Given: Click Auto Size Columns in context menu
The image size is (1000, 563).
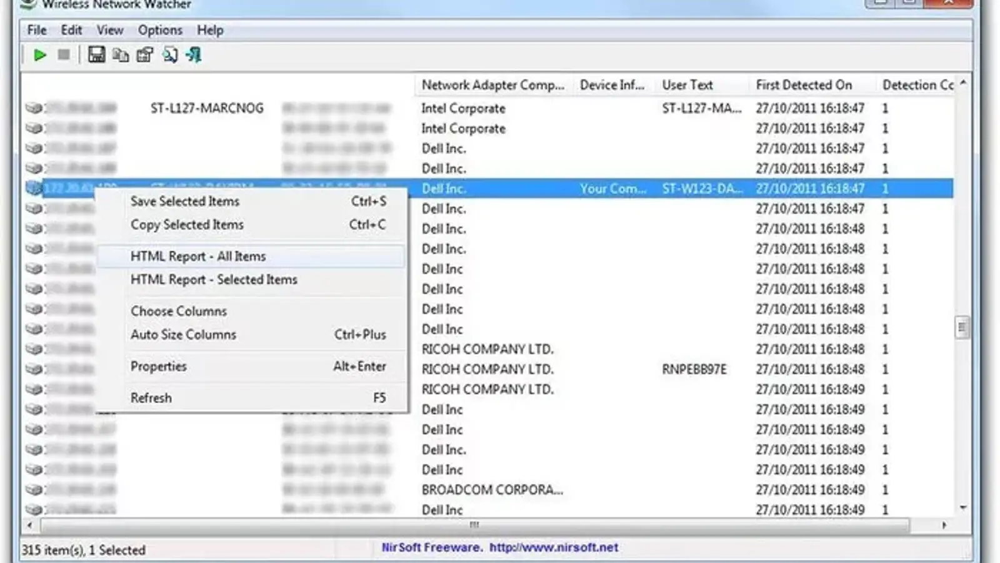Looking at the screenshot, I should pyautogui.click(x=251, y=335).
